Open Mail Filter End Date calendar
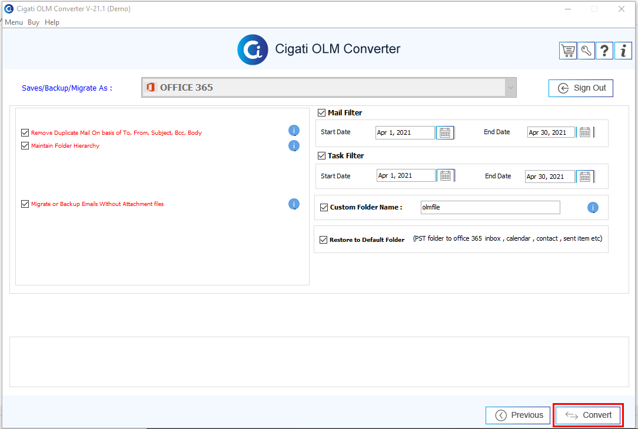Screen dimensions: 638x429 pyautogui.click(x=584, y=132)
